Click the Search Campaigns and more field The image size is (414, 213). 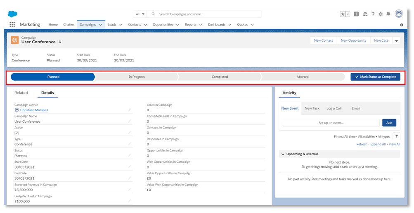click(204, 14)
